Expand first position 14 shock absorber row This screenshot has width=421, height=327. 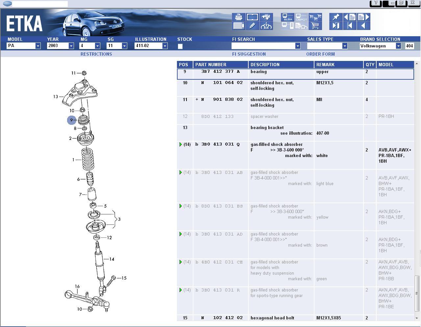click(x=181, y=145)
